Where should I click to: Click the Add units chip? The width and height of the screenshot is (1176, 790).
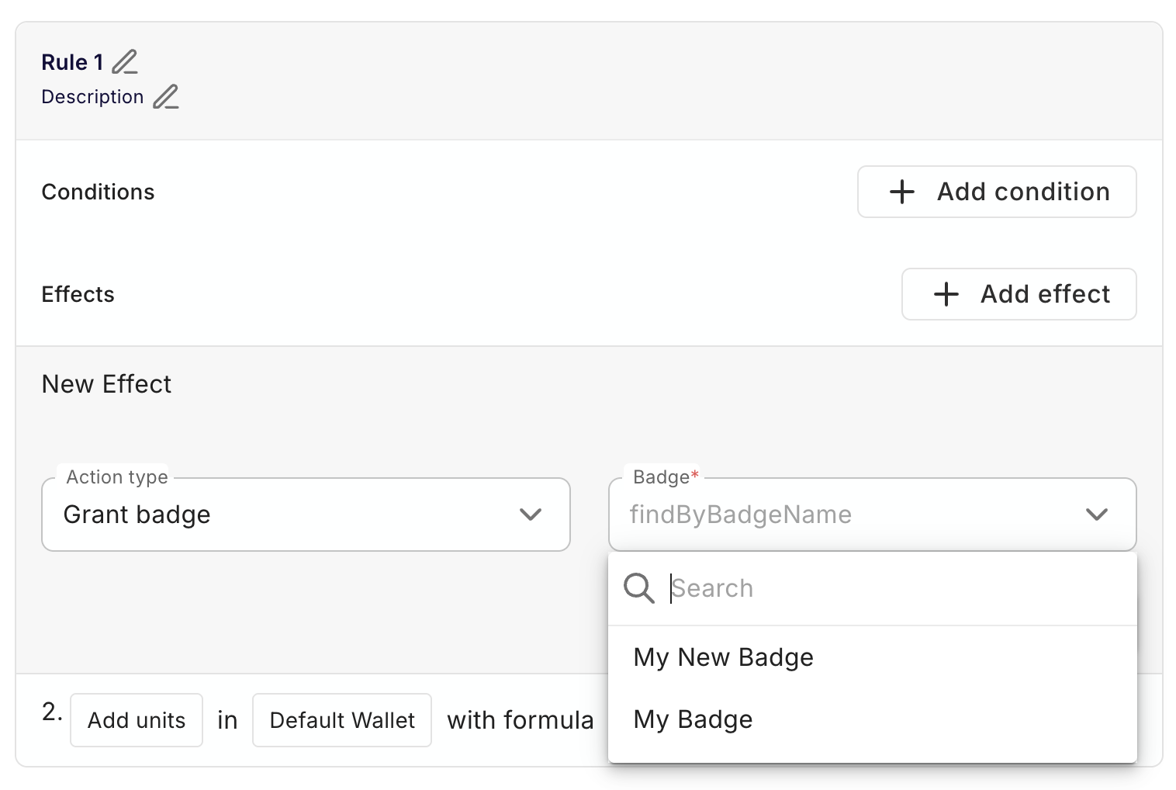(x=137, y=720)
